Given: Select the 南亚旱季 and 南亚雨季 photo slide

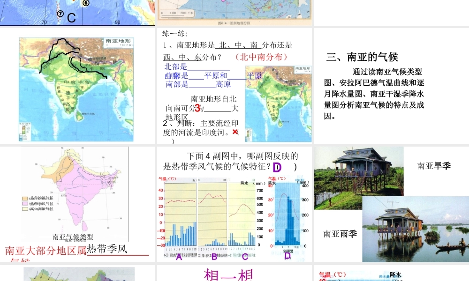Looking at the screenshot, I should pos(392,204).
